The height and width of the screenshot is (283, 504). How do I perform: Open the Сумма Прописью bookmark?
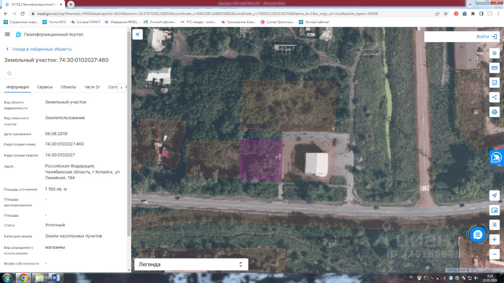277,22
